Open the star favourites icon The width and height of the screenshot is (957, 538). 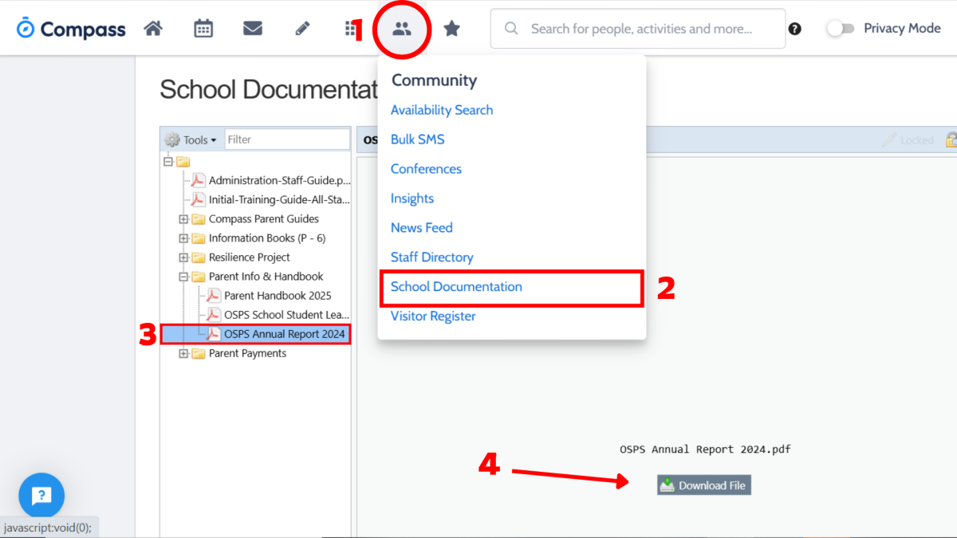(x=451, y=29)
